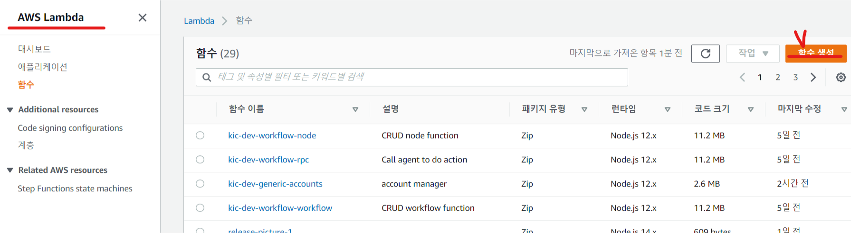
Task: Open 애플리케이션 in the sidebar
Action: coord(42,67)
